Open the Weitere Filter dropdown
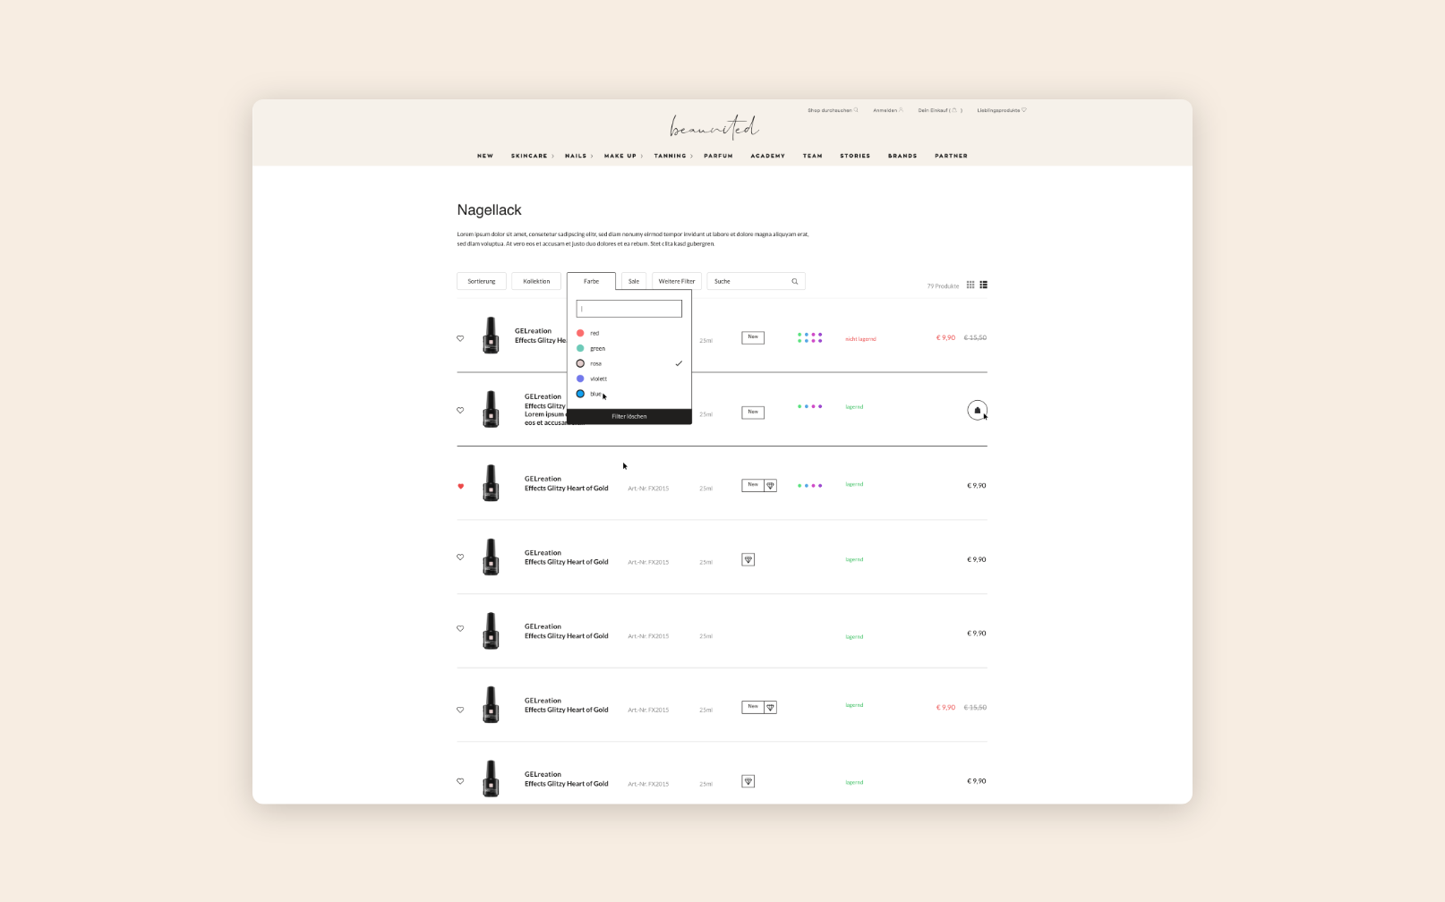Image resolution: width=1445 pixels, height=902 pixels. coord(677,281)
